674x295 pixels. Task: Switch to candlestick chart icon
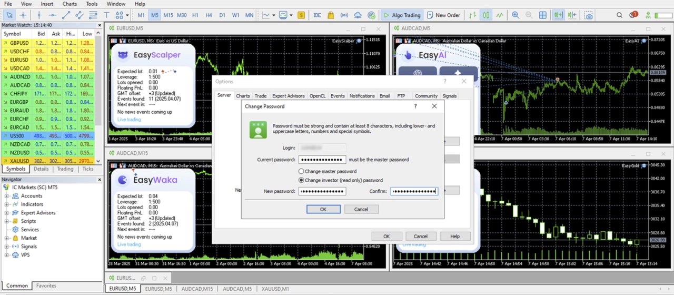click(x=487, y=15)
